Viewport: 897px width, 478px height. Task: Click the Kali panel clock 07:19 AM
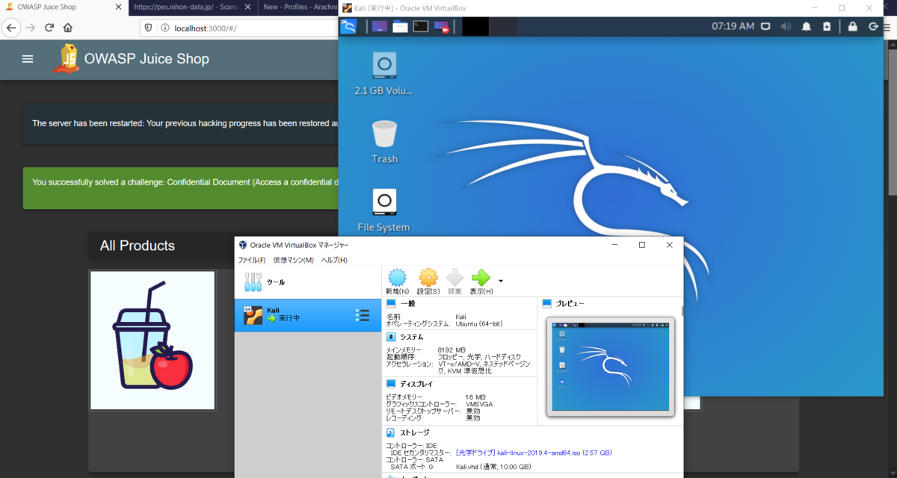733,26
